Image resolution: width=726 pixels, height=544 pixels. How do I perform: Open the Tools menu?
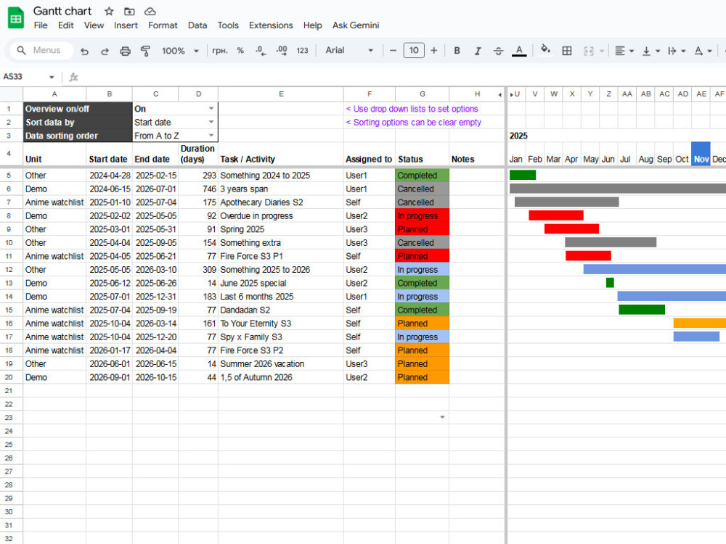pyautogui.click(x=228, y=25)
